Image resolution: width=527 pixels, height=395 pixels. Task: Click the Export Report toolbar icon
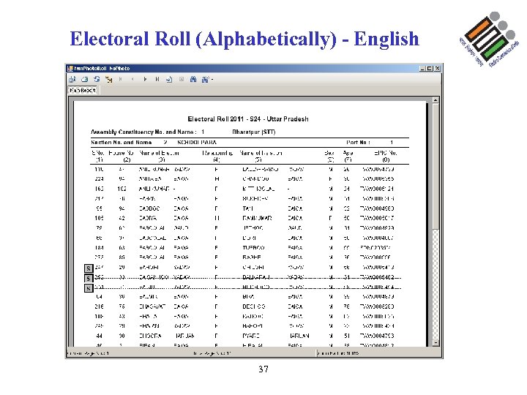click(72, 79)
